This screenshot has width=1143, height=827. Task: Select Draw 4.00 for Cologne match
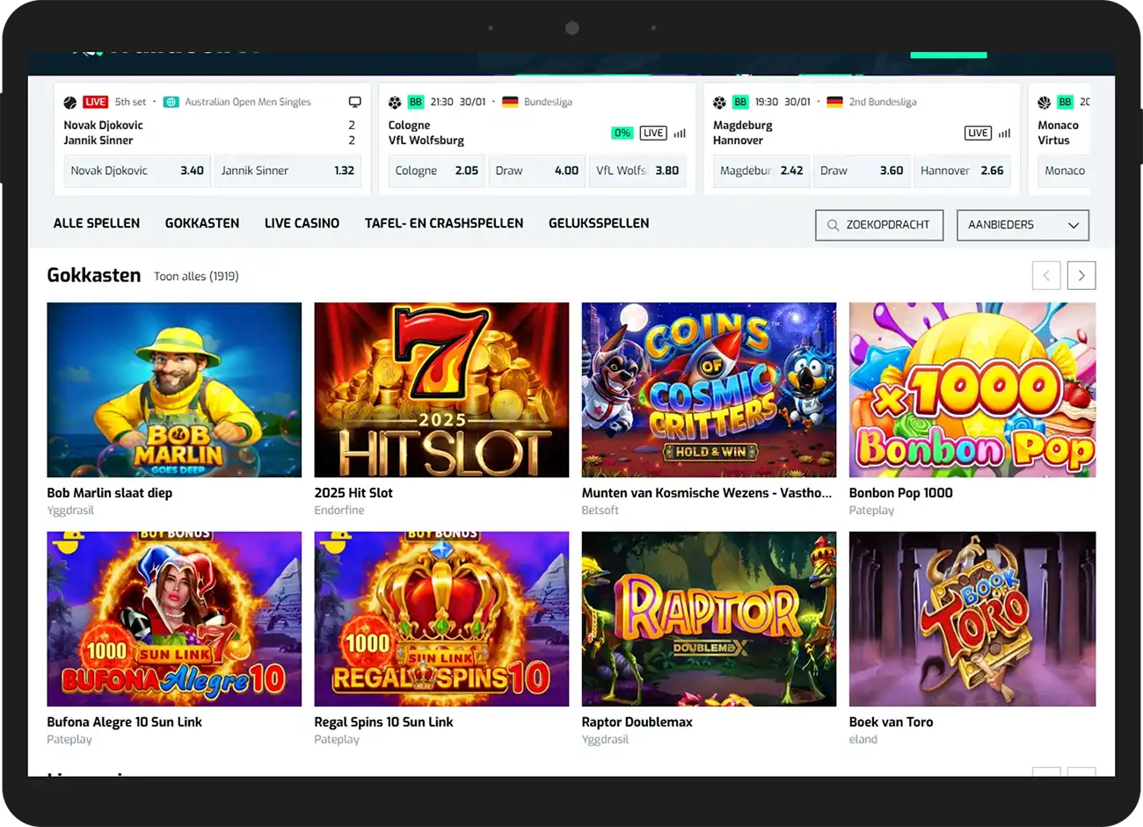[536, 170]
